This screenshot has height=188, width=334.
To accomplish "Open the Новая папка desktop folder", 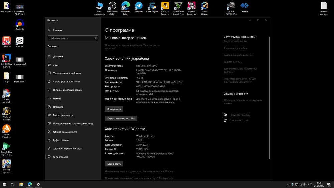I will pos(6,7).
